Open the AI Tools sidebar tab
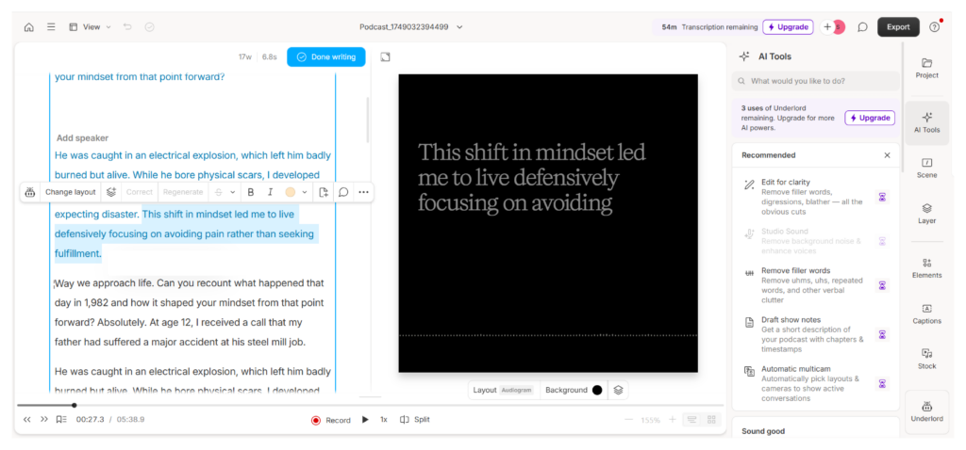Screen dimensions: 966x450 coord(926,122)
